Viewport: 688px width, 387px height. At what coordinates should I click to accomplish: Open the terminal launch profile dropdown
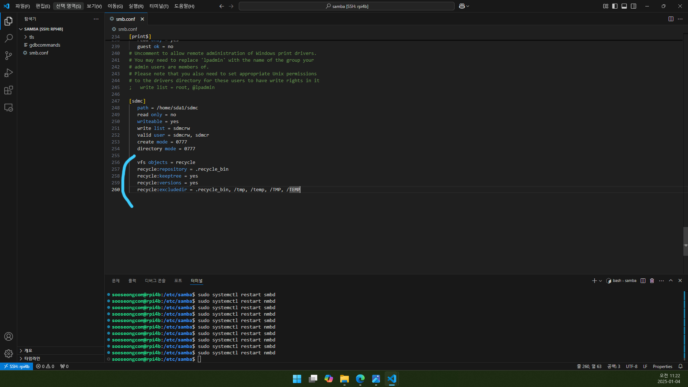point(601,281)
